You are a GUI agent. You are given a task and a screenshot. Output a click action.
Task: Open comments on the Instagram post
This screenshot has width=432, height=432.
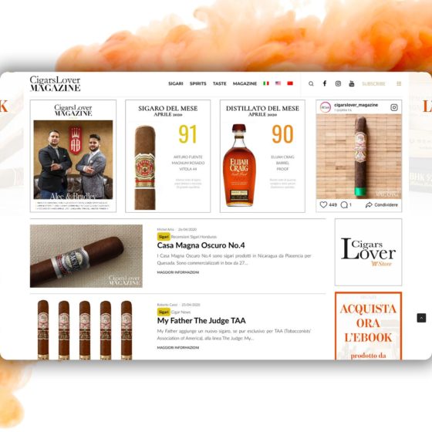coord(344,204)
